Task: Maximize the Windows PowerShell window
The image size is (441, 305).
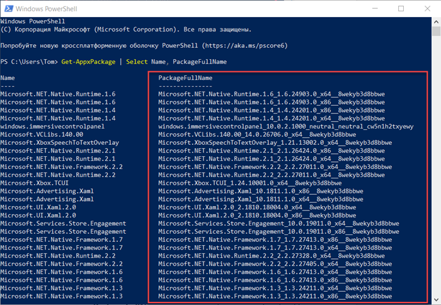Action: (x=401, y=9)
